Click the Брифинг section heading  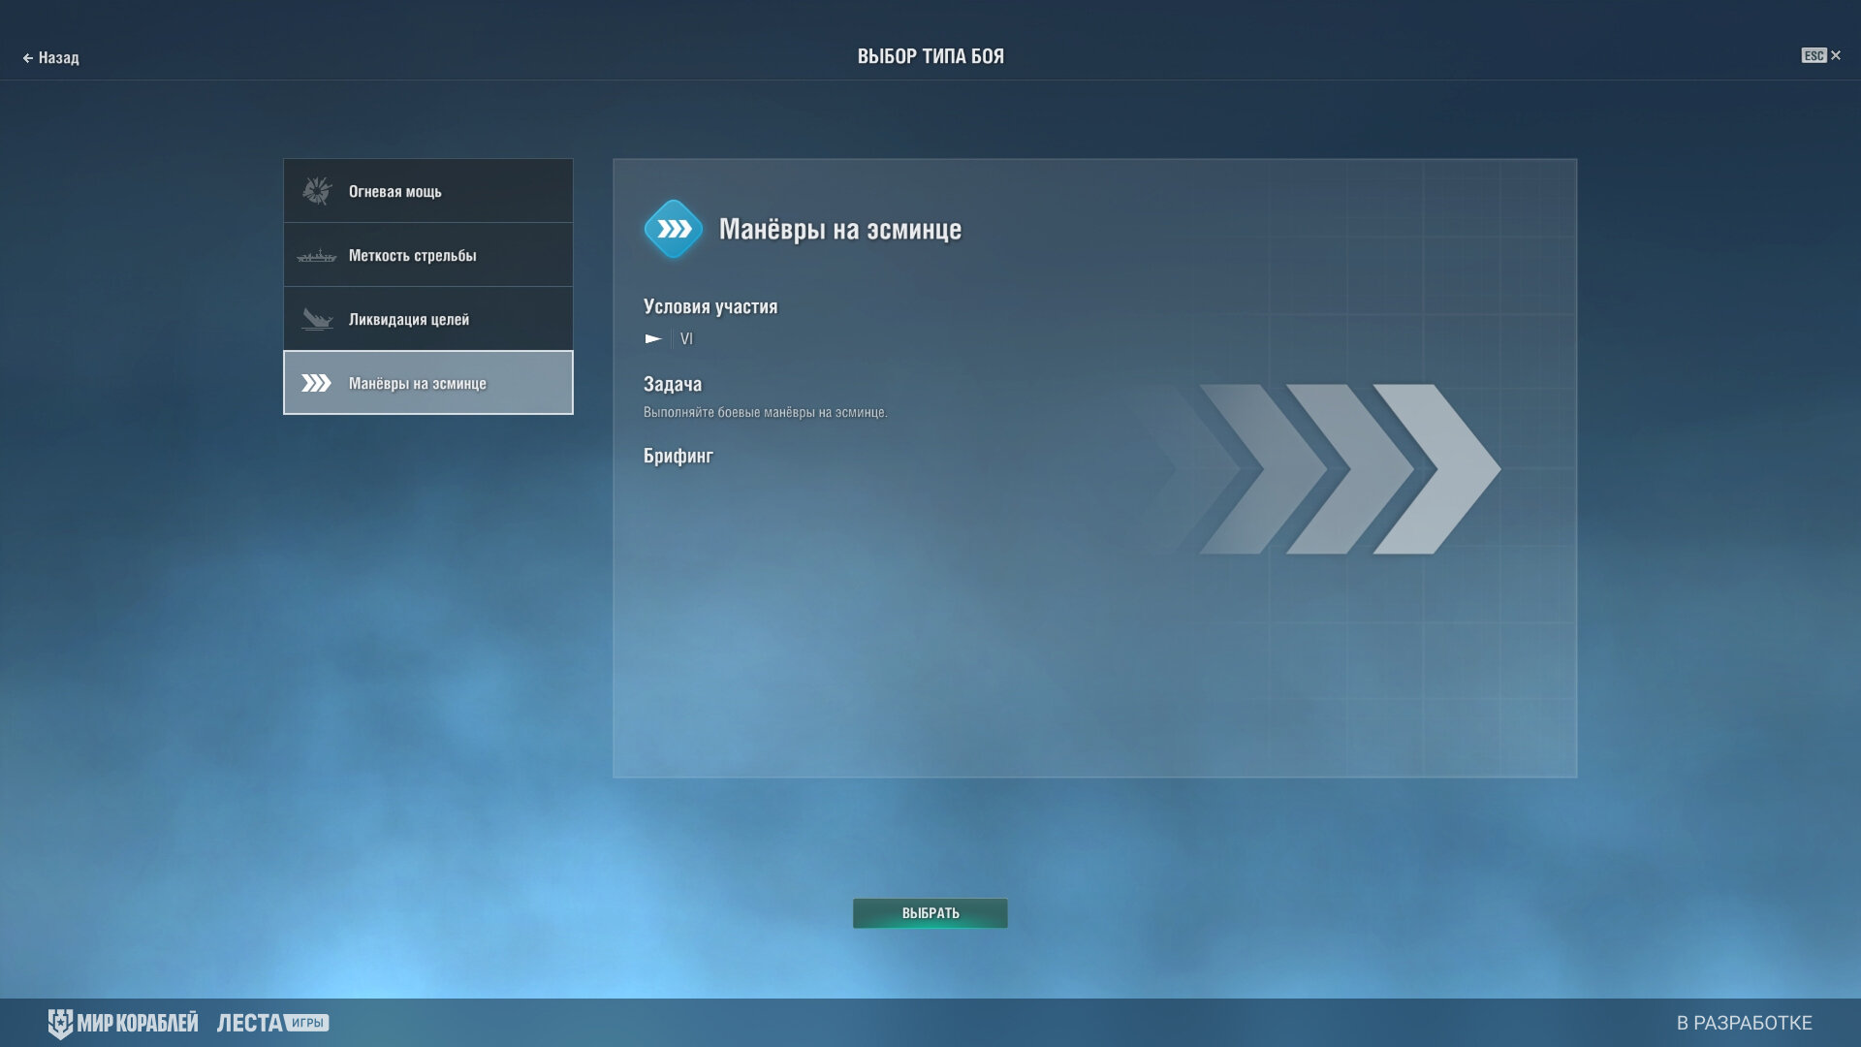click(678, 456)
